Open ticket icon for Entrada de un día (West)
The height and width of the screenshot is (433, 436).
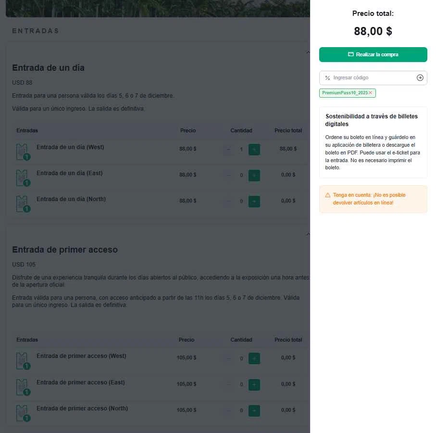[23, 152]
